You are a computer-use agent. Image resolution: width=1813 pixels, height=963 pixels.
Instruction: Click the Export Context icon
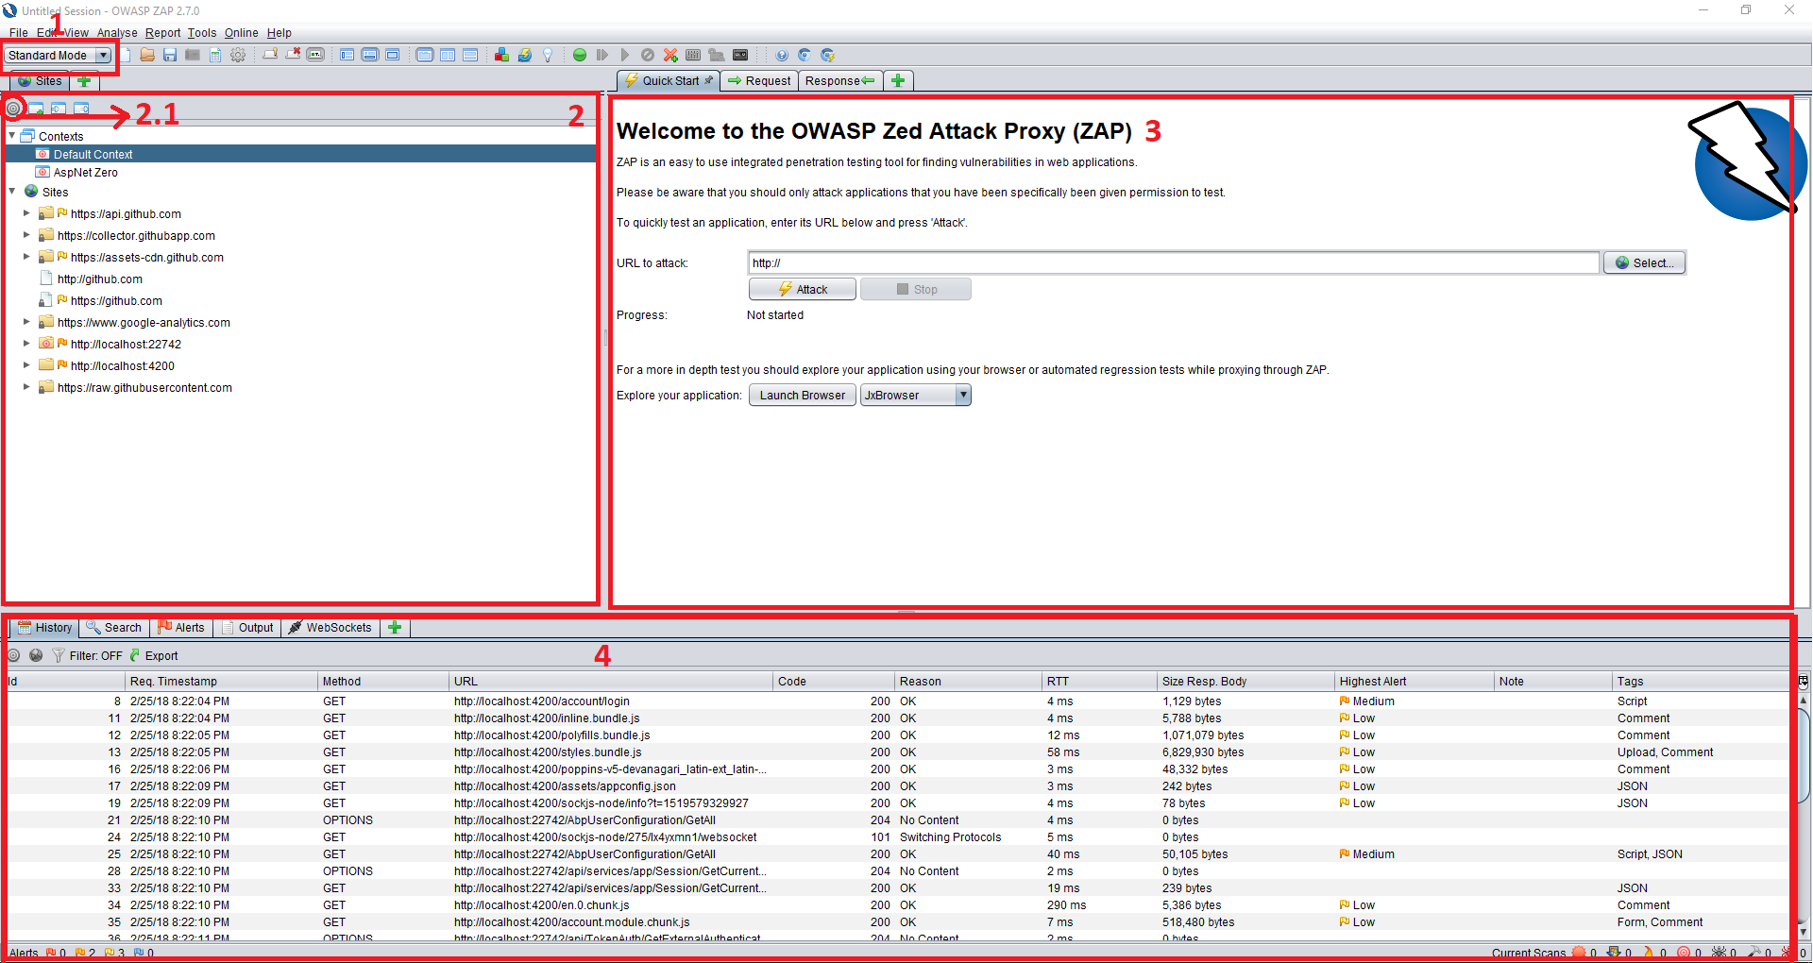point(81,109)
